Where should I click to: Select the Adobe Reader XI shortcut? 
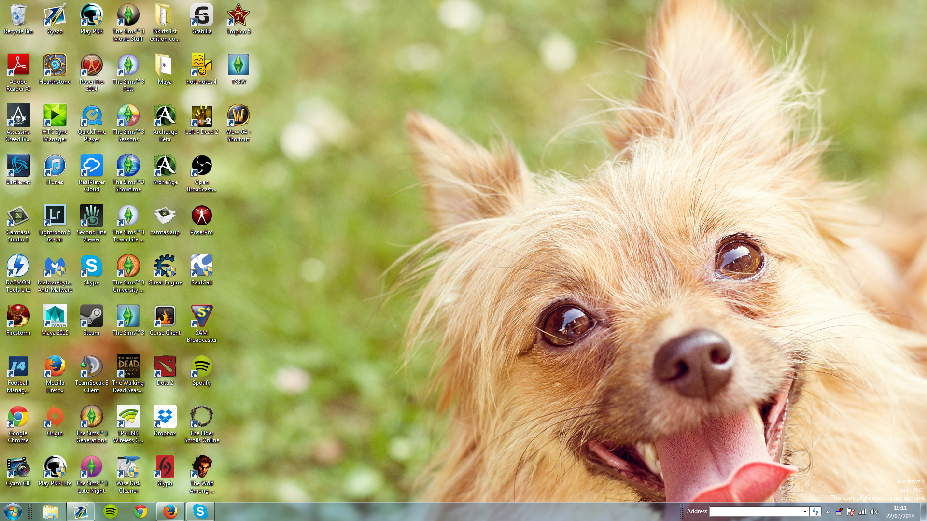point(18,73)
